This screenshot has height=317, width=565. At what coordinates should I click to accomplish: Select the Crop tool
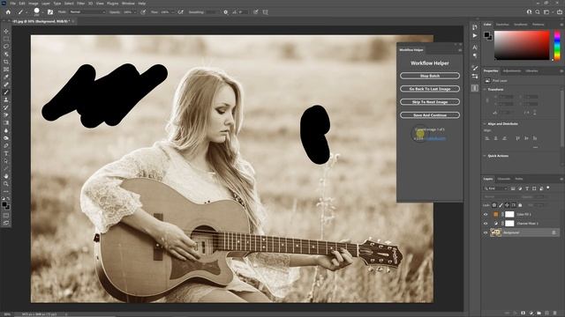point(6,62)
